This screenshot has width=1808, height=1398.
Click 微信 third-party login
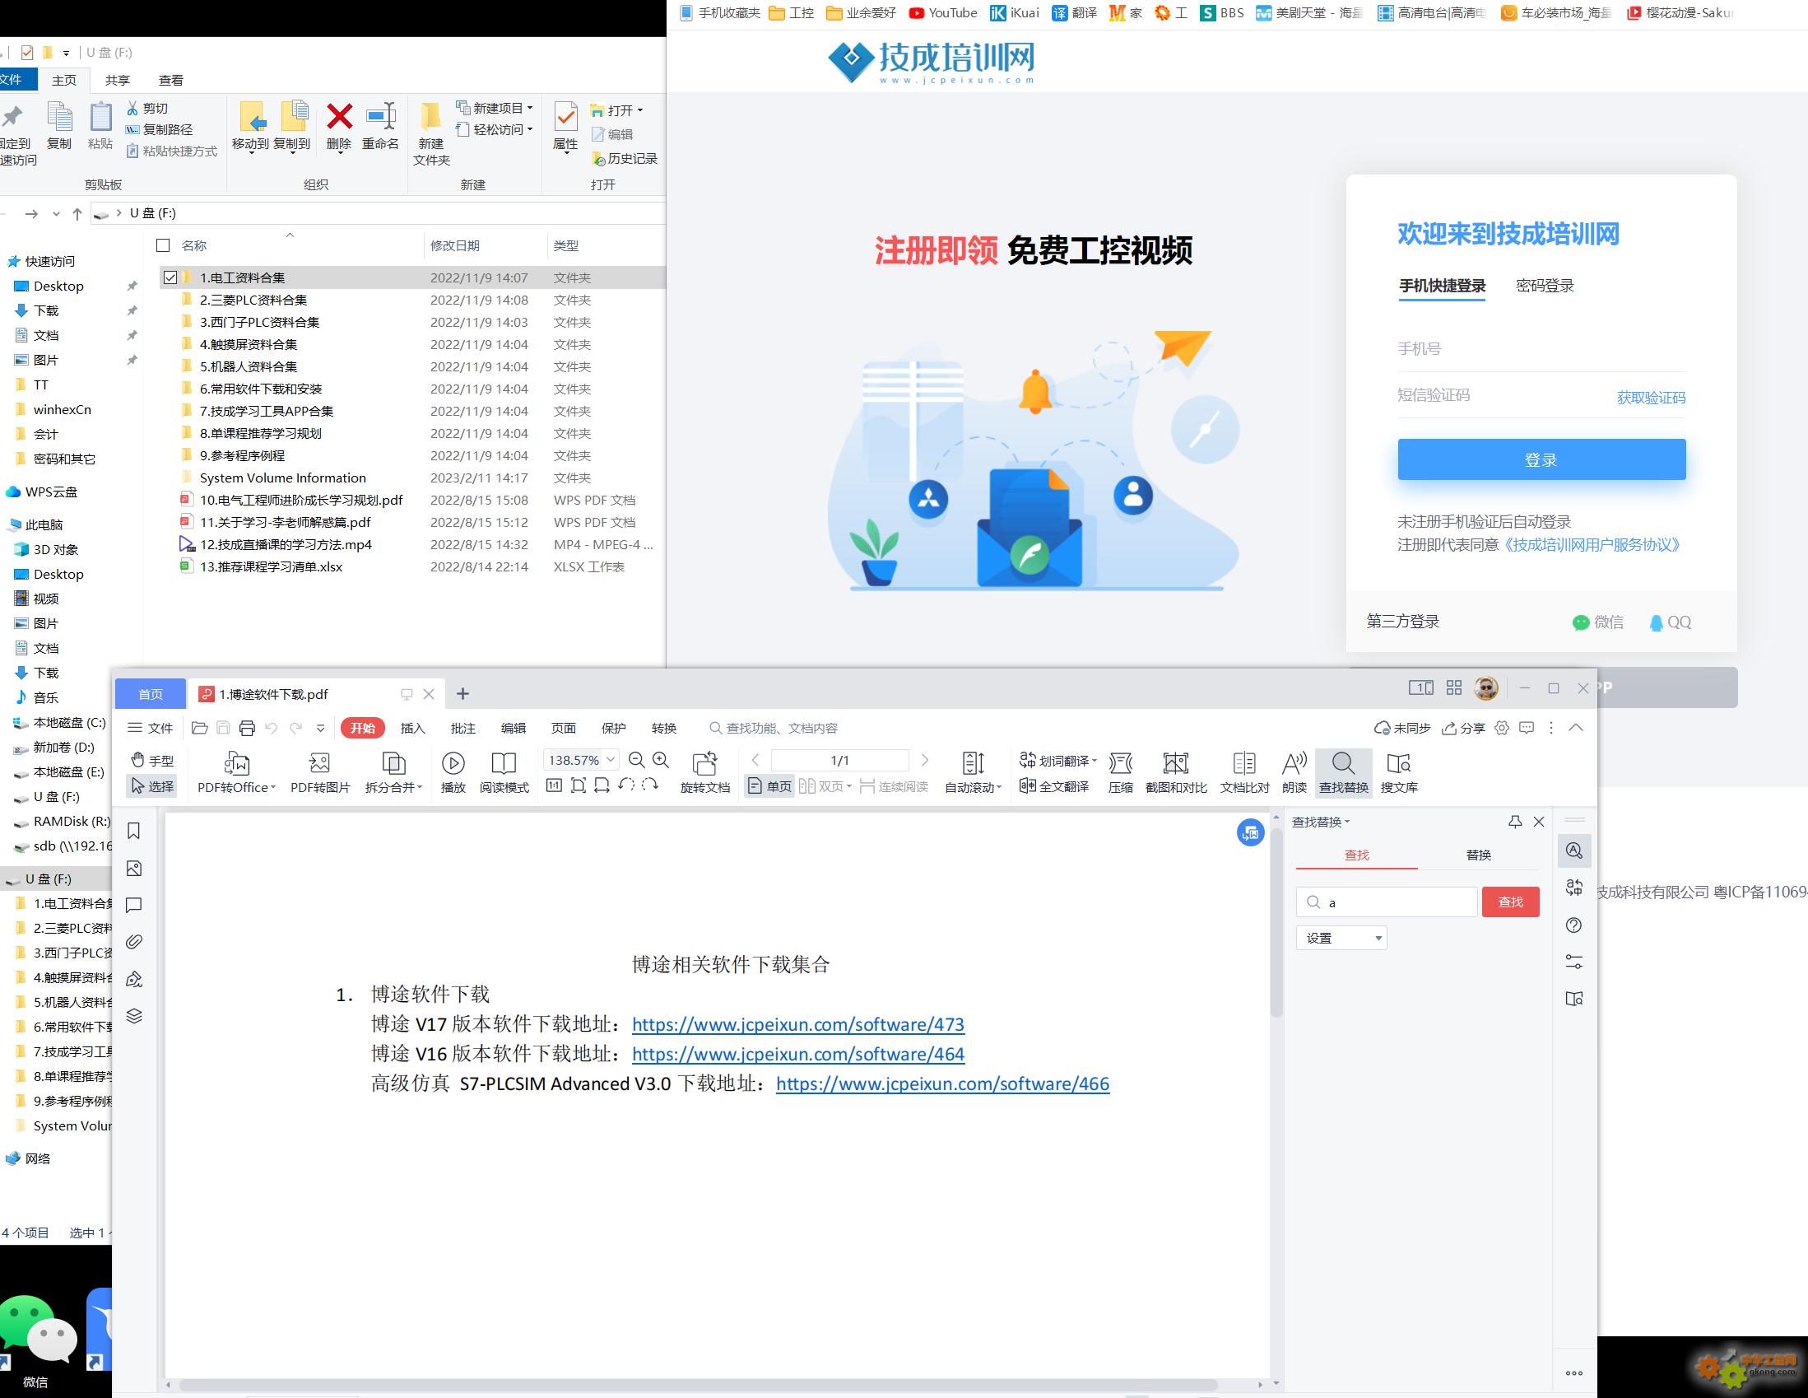[x=1597, y=622]
